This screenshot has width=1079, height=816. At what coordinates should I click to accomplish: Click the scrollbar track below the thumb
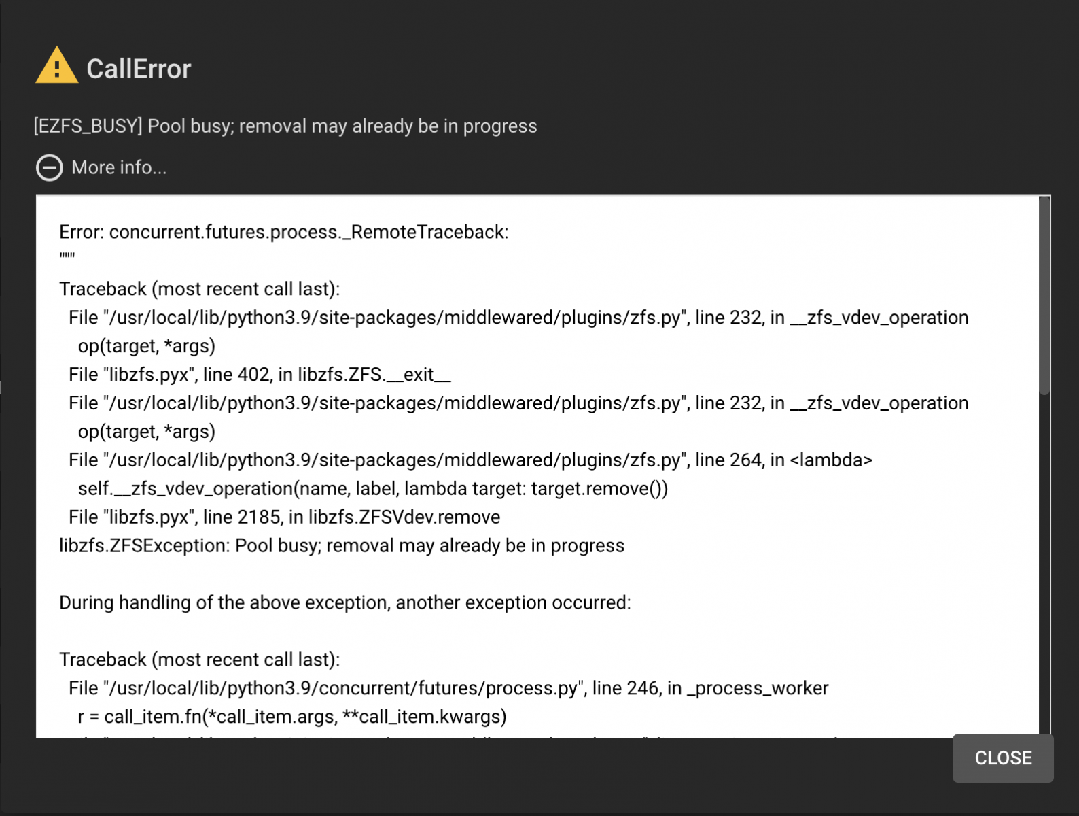pyautogui.click(x=1044, y=564)
